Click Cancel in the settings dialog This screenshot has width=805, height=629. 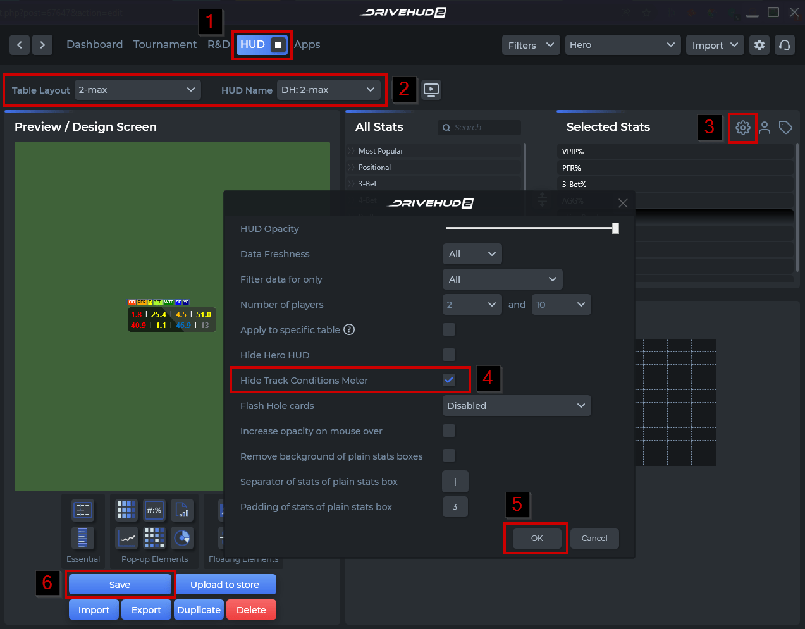coord(594,539)
